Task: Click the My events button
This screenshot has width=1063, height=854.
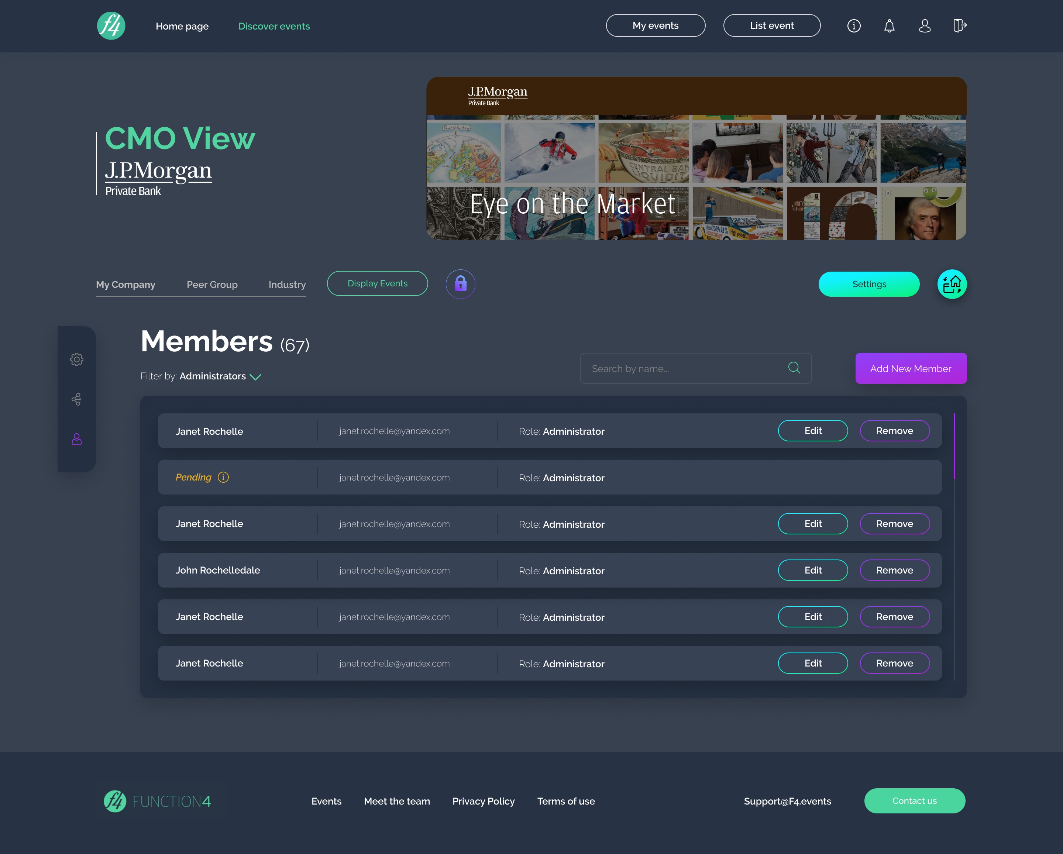Action: 656,25
